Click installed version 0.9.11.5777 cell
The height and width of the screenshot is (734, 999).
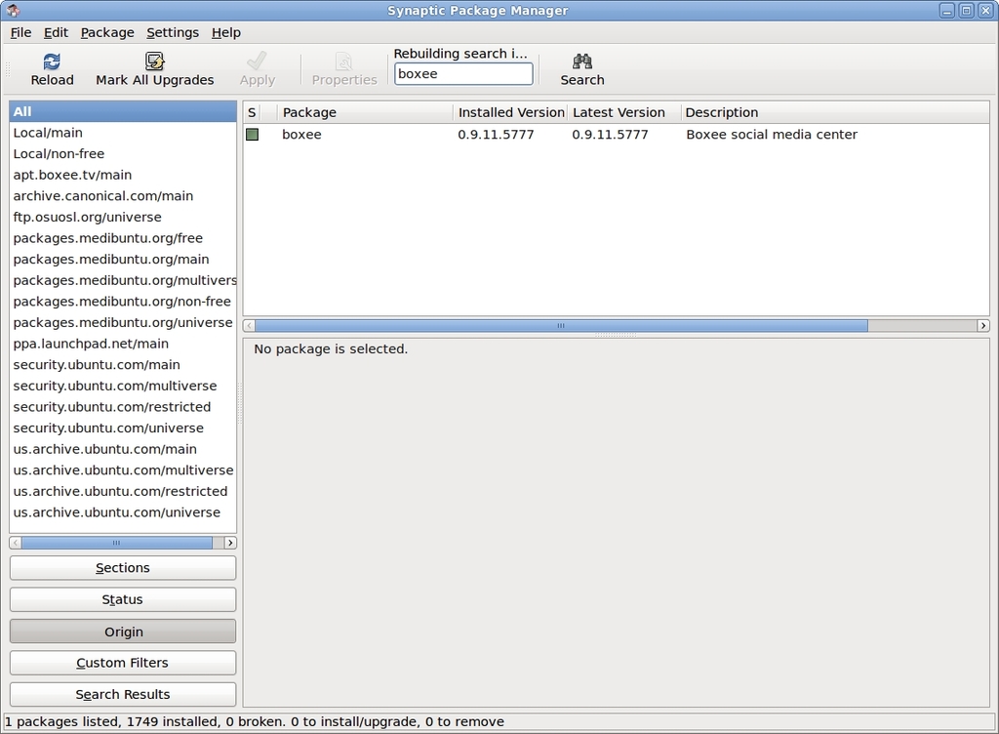coord(496,135)
